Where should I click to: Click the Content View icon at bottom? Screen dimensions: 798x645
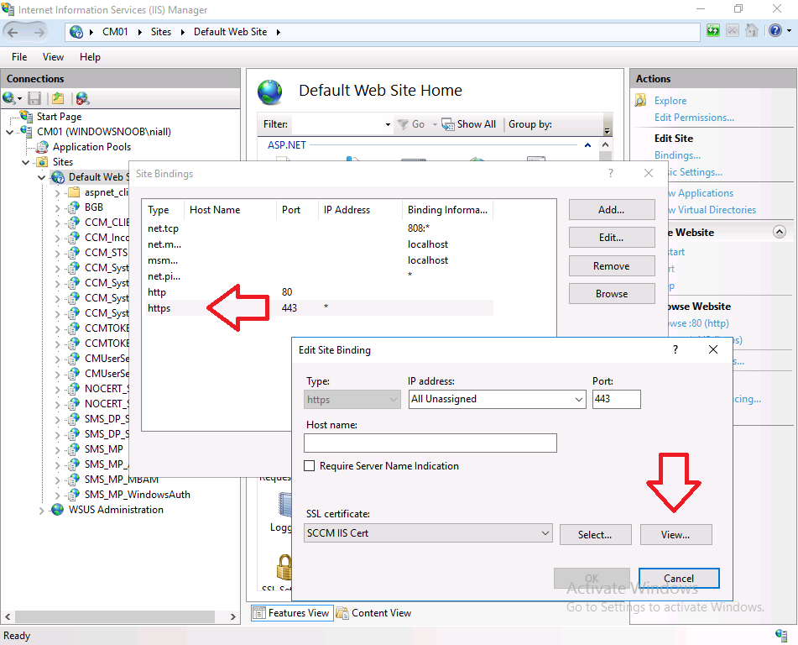(342, 613)
